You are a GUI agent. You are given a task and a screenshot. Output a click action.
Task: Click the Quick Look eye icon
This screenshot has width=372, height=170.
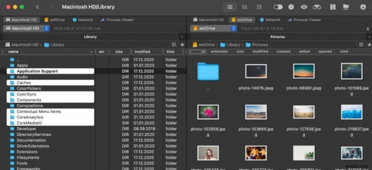coord(304,7)
